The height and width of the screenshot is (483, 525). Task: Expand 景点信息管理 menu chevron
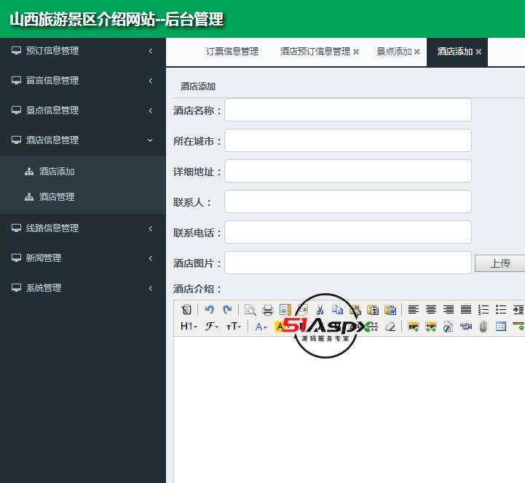click(x=151, y=111)
